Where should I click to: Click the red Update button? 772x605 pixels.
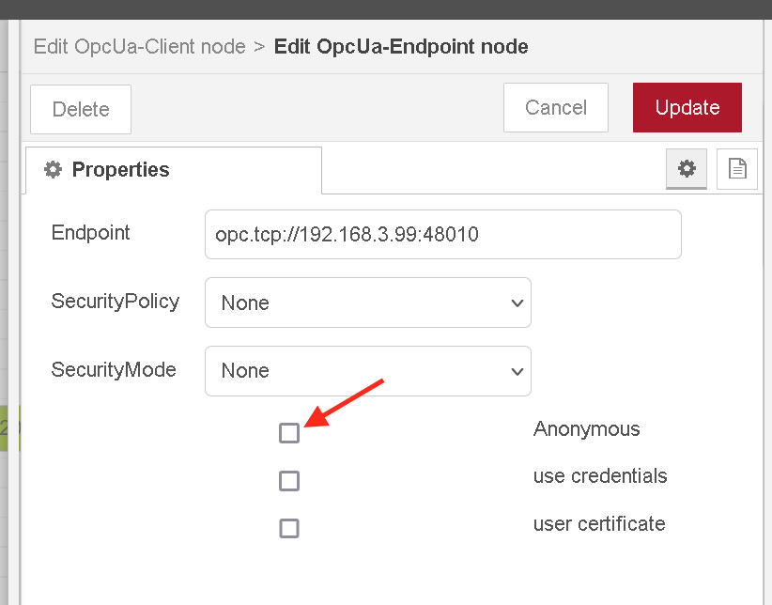coord(687,107)
